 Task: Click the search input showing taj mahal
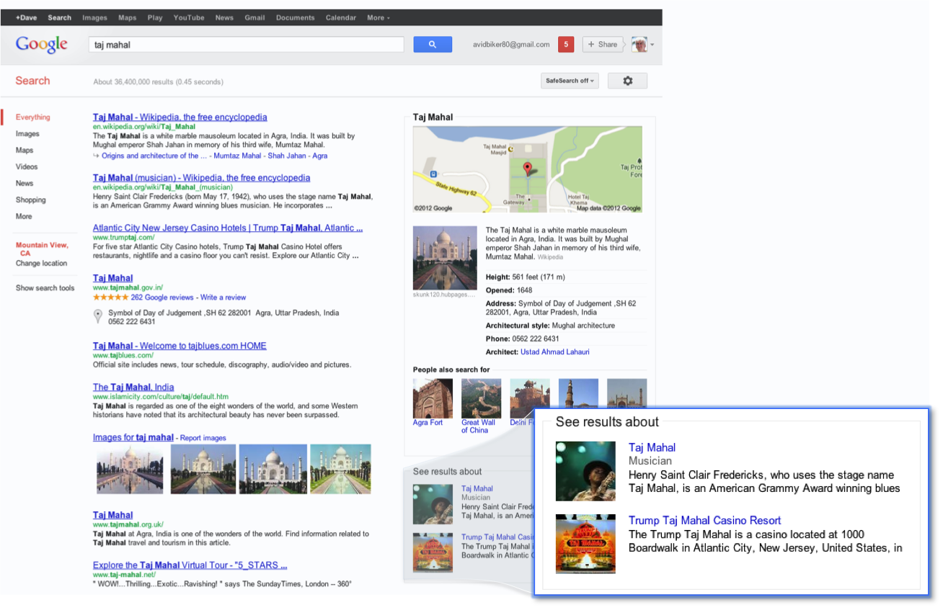[245, 44]
